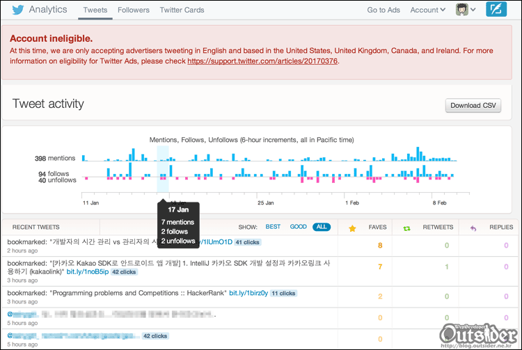Image resolution: width=522 pixels, height=350 pixels.
Task: Open the Twitter Cards tab
Action: [x=182, y=10]
